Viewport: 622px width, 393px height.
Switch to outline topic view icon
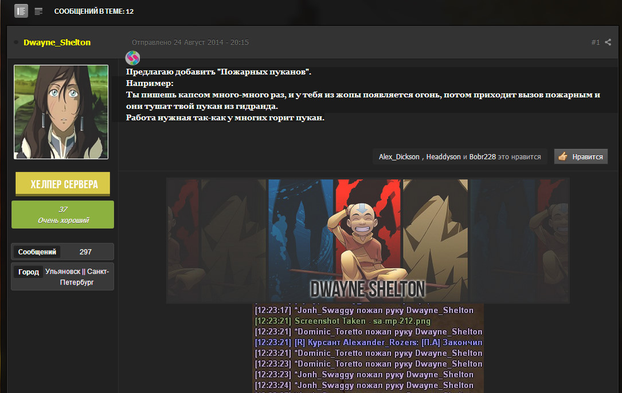[38, 11]
